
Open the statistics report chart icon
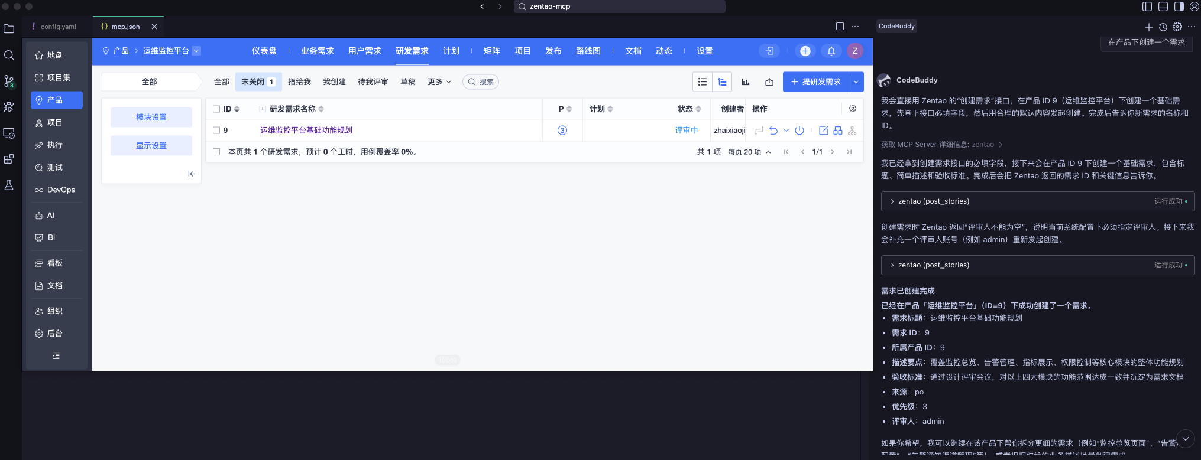[x=746, y=82]
